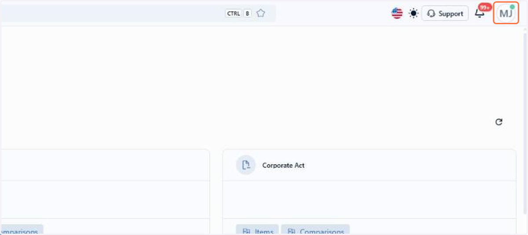This screenshot has width=528, height=235.
Task: Open the US flag language selector
Action: coord(397,13)
